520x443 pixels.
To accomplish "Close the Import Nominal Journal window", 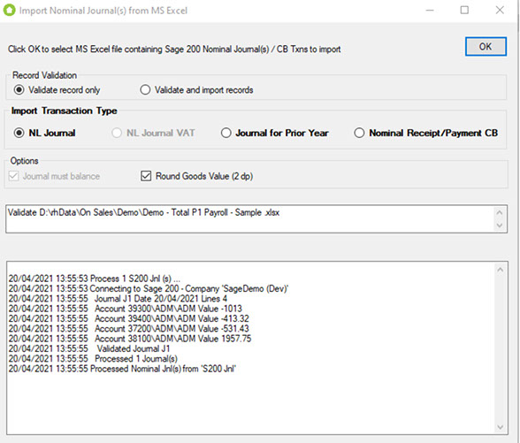I will 500,11.
